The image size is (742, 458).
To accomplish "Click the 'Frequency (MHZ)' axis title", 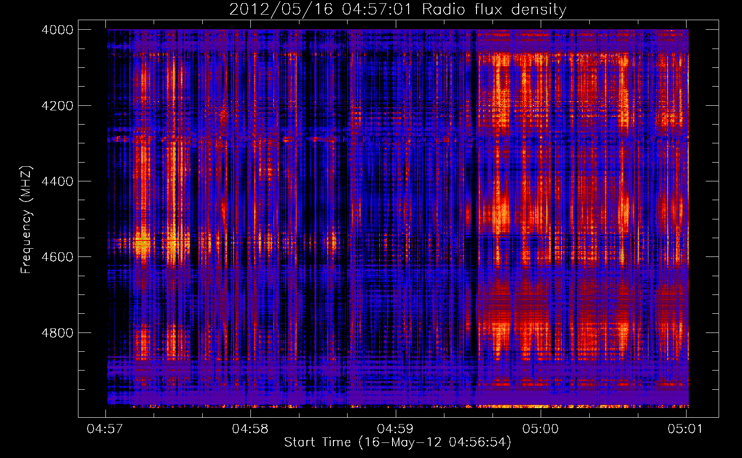I will [x=27, y=220].
